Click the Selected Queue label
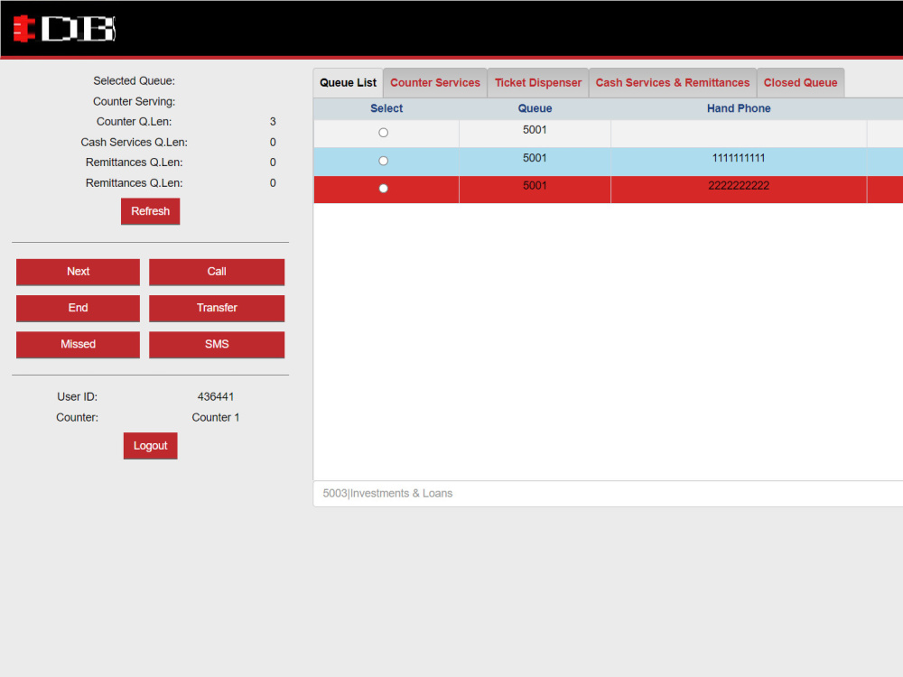Screen dimensions: 903x677 coord(135,80)
